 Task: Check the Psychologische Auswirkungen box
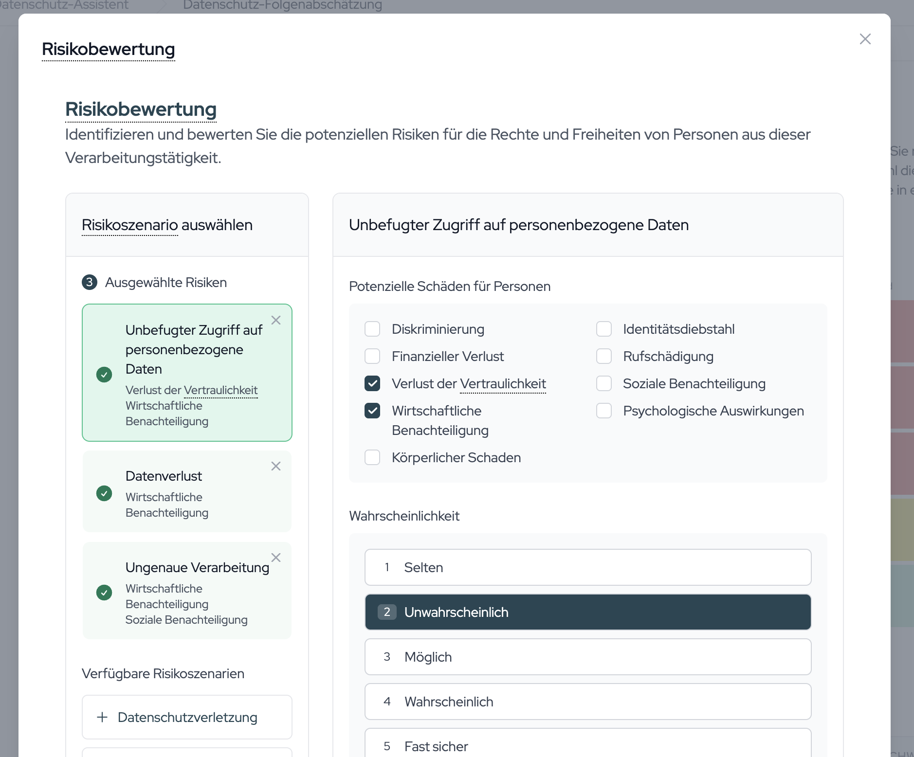[x=604, y=411]
